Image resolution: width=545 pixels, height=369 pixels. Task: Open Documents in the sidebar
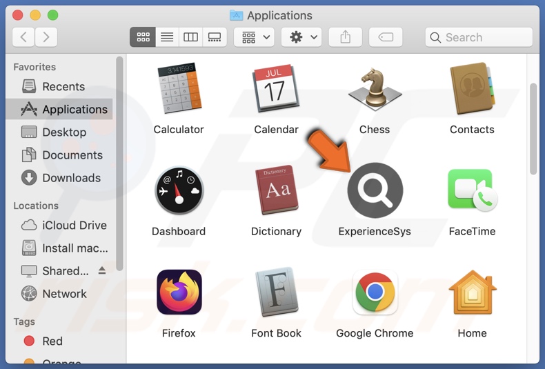(x=59, y=155)
